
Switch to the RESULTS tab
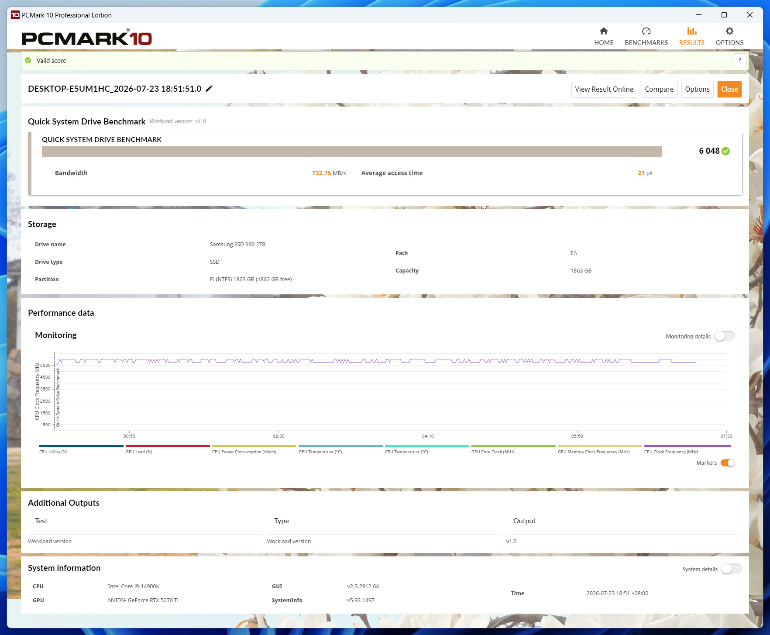click(691, 37)
